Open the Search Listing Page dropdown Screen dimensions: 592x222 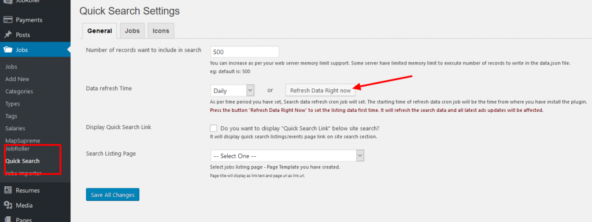(287, 156)
